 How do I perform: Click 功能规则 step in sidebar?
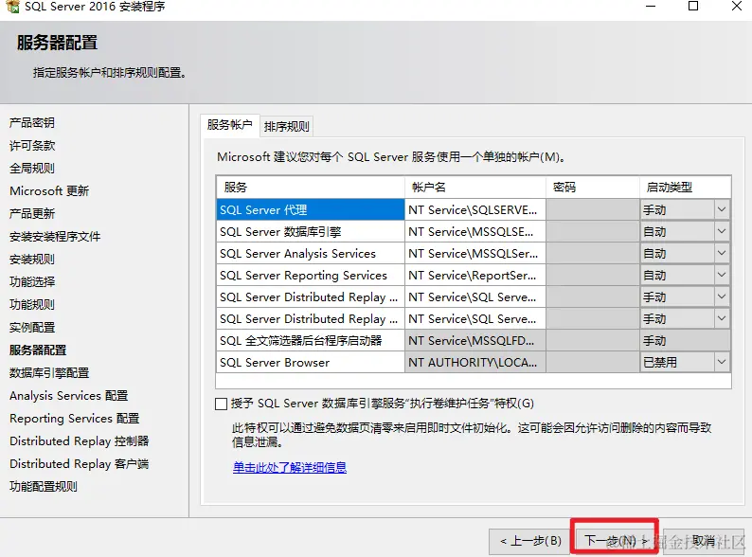(32, 305)
